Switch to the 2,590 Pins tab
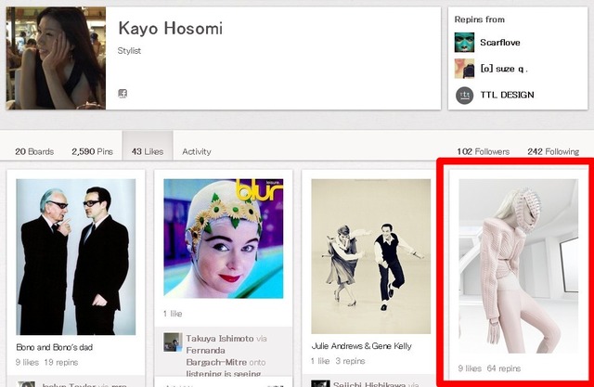 click(x=93, y=151)
